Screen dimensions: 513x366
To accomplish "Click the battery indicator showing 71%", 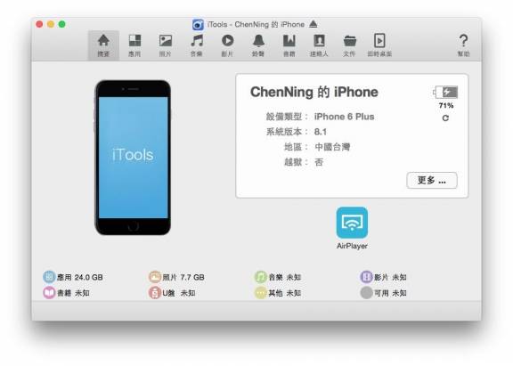I will coord(445,97).
